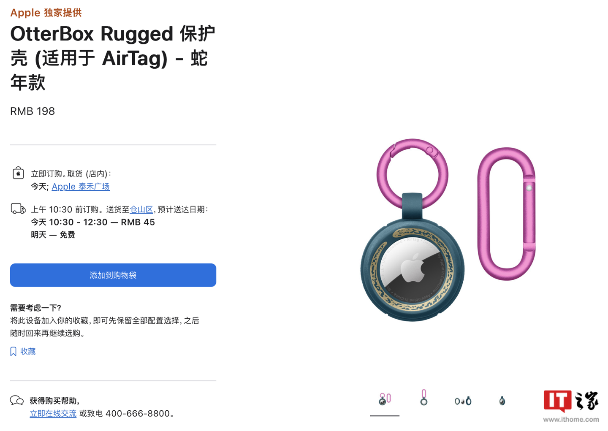
Task: Add the OtterBox case to shopping bag
Action: point(113,275)
